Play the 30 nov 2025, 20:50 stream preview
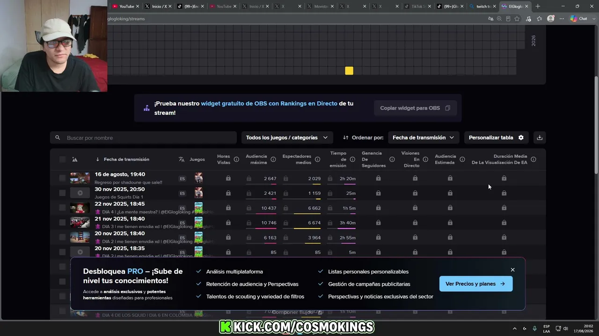599x336 pixels. point(80,193)
